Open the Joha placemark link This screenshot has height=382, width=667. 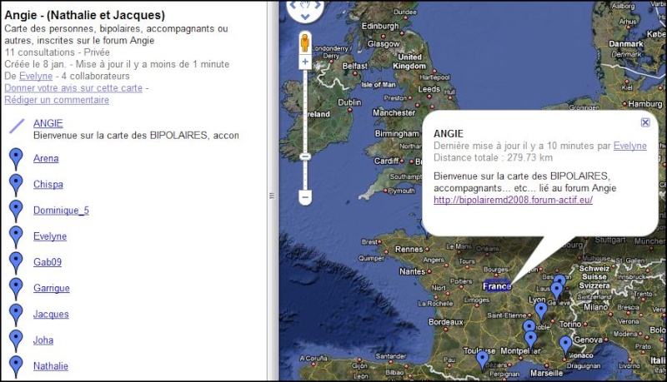(x=43, y=340)
